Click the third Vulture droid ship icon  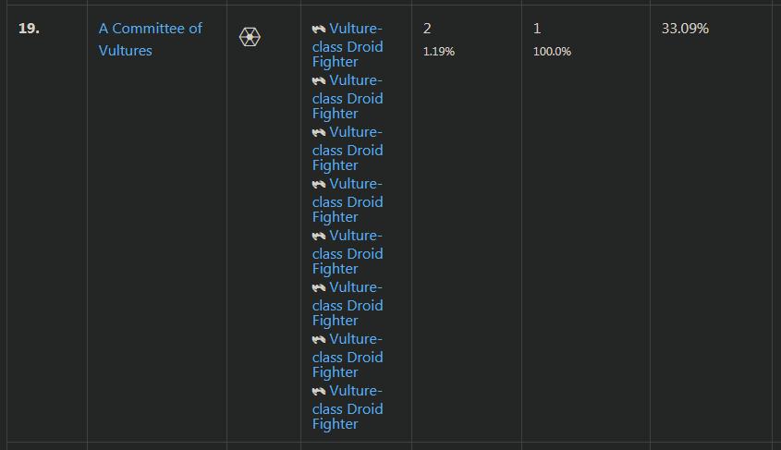pos(319,133)
